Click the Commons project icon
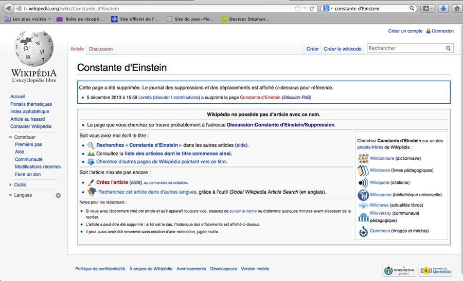 click(363, 231)
